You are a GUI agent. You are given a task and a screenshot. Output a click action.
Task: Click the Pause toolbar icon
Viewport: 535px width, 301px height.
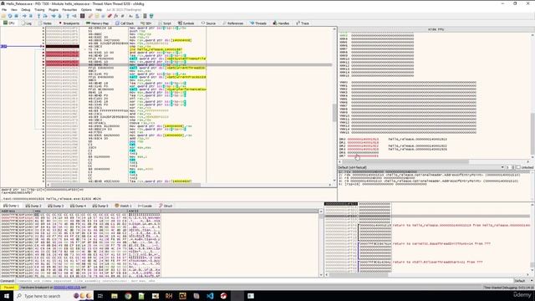[x=31, y=16]
